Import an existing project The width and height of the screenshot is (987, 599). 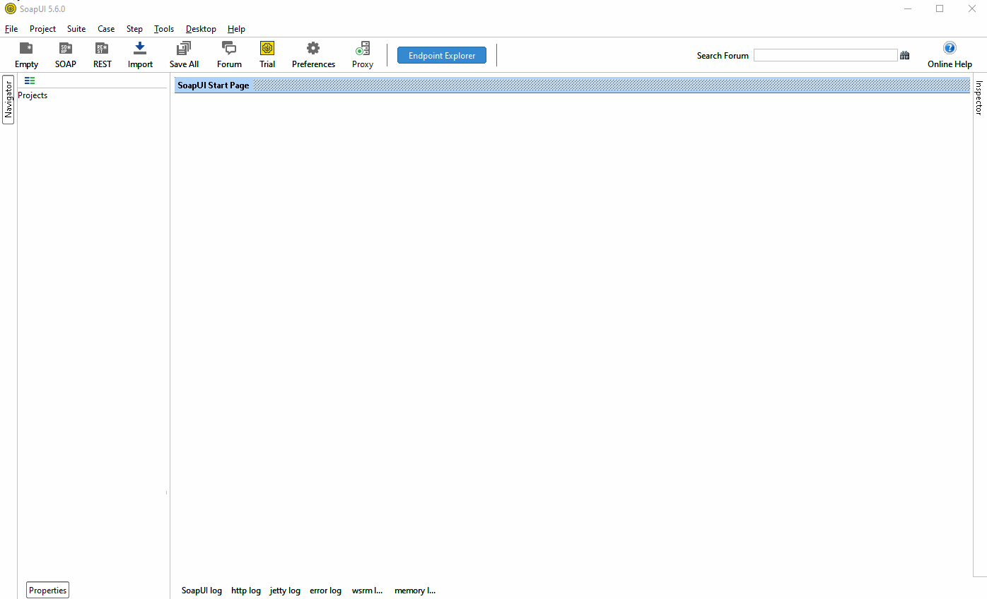click(140, 55)
